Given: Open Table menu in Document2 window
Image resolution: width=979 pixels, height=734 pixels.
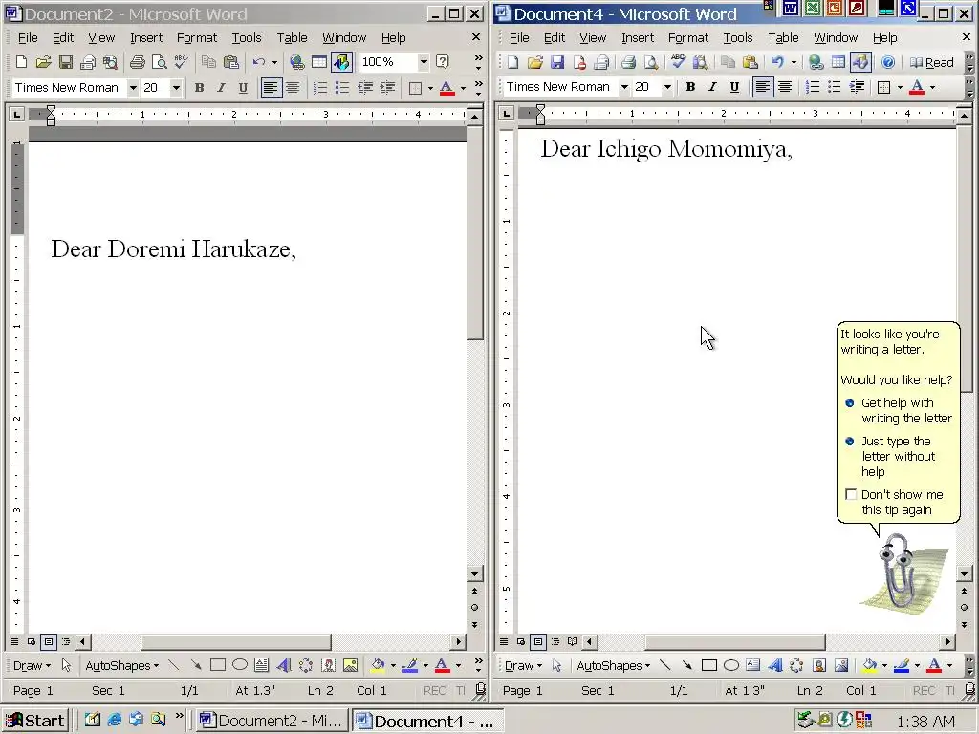Looking at the screenshot, I should click(x=293, y=38).
